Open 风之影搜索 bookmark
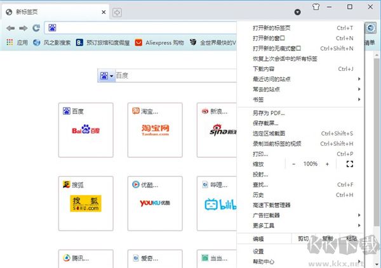Viewport: 381px width, 268px height. pos(52,42)
